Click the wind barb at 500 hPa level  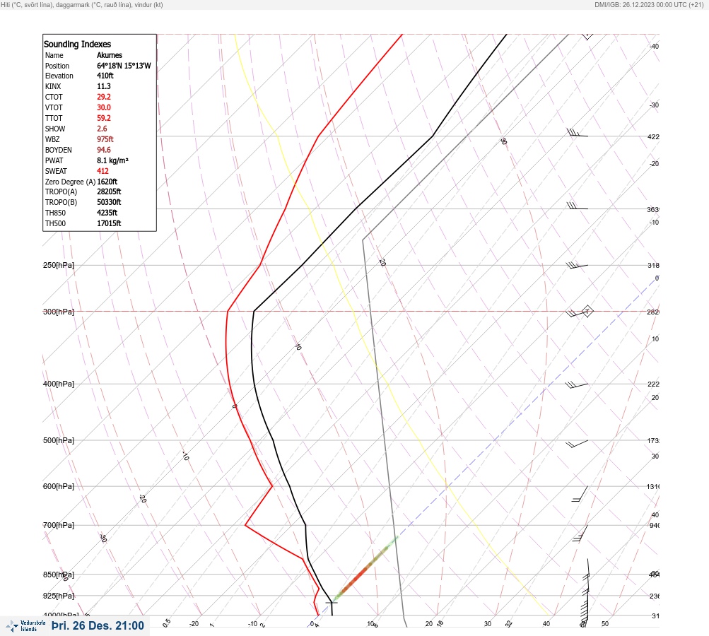pyautogui.click(x=577, y=444)
